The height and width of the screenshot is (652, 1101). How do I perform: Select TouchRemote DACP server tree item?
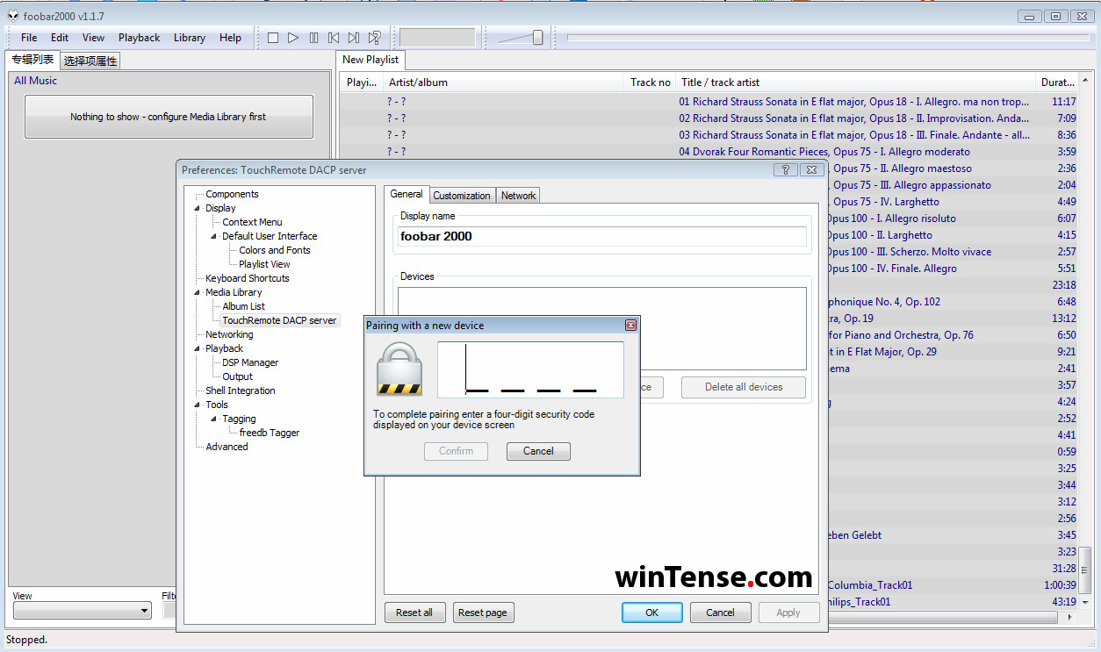click(x=279, y=320)
